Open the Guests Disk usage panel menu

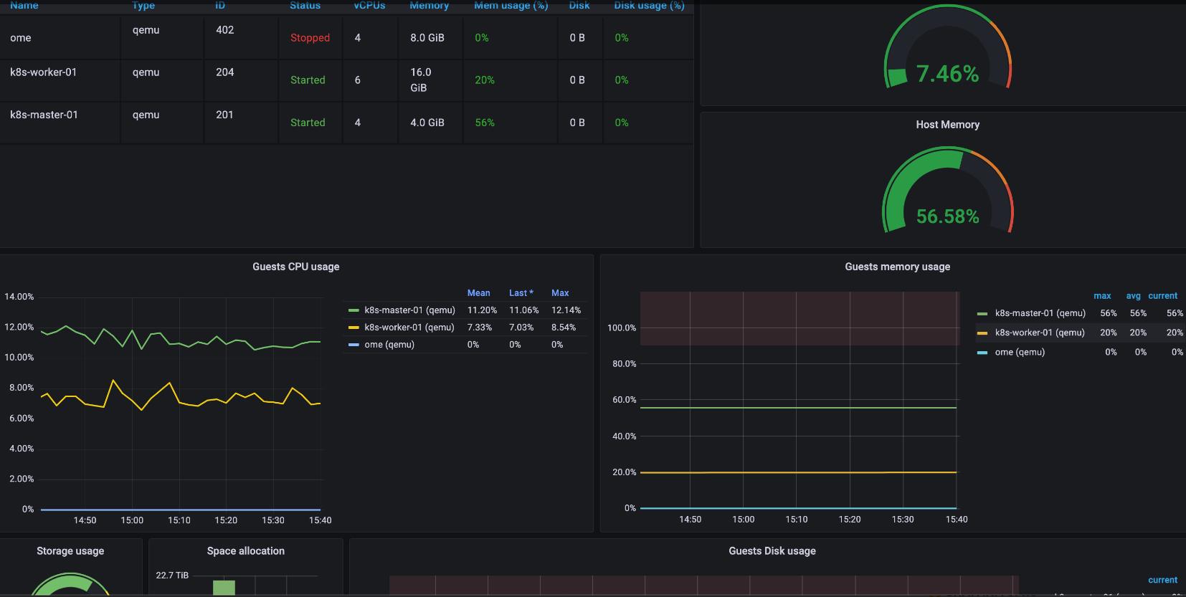[772, 551]
